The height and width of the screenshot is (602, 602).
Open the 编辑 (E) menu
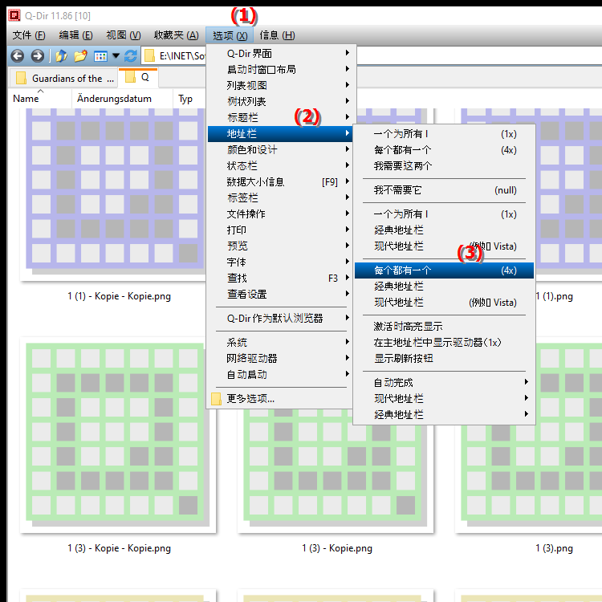75,35
